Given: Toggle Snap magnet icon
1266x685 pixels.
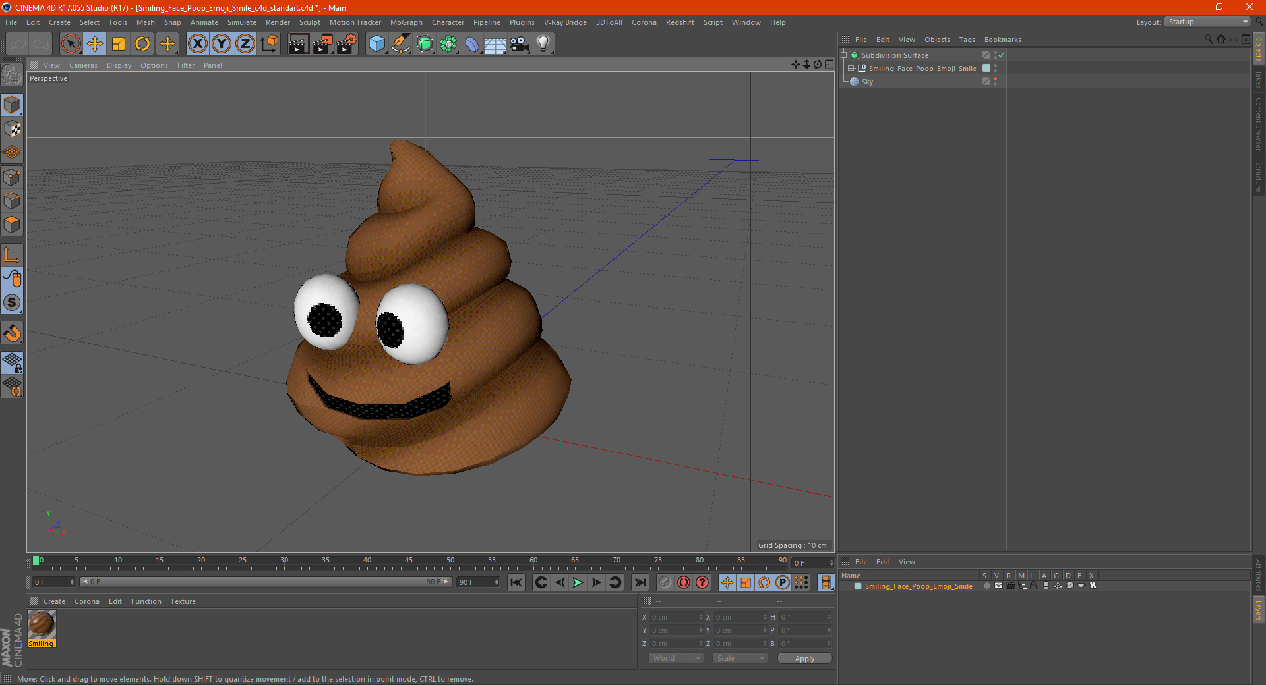Looking at the screenshot, I should pyautogui.click(x=12, y=333).
